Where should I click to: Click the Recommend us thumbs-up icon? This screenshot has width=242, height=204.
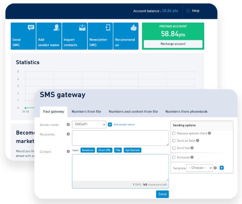click(133, 28)
